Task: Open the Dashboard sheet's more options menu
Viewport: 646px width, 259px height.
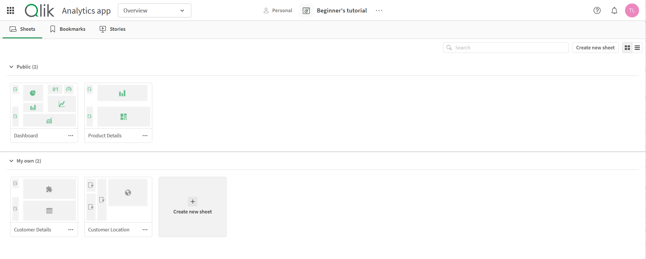Action: pos(71,136)
